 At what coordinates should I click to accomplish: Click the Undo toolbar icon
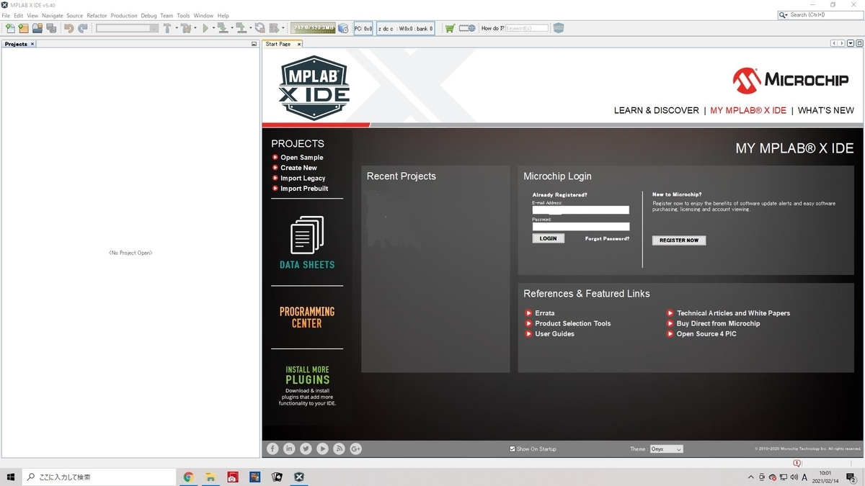68,28
